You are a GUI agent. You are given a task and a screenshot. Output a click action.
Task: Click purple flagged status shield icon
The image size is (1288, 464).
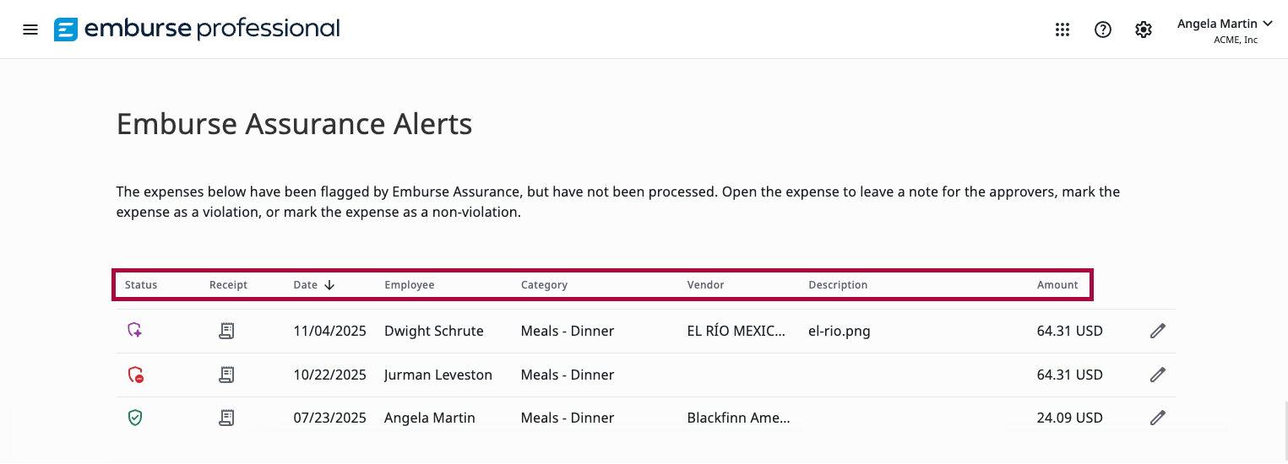pos(135,331)
